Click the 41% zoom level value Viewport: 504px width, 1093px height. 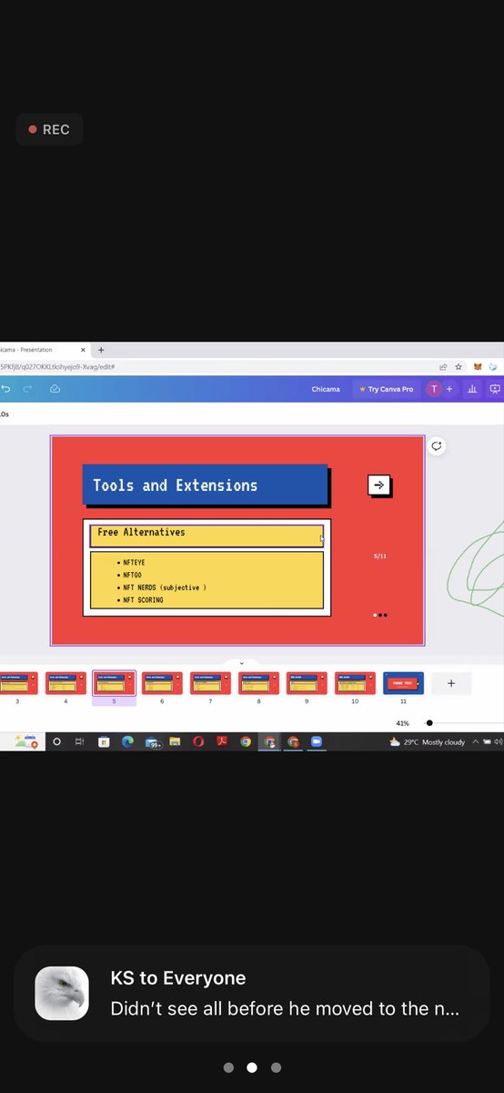(x=402, y=723)
